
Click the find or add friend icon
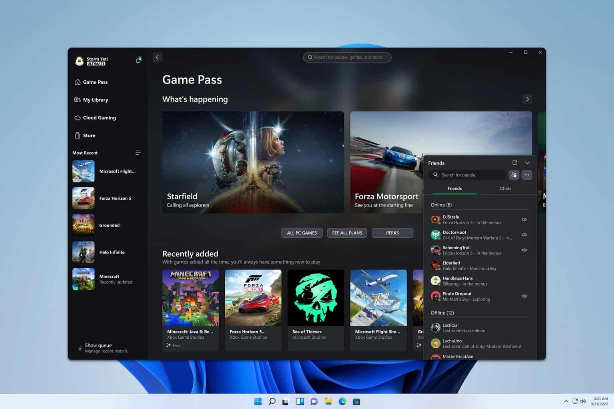[x=514, y=175]
